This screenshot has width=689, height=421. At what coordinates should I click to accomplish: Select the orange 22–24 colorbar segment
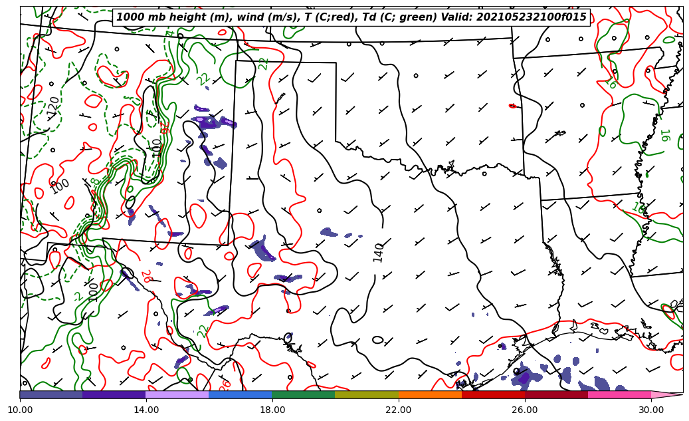(430, 394)
